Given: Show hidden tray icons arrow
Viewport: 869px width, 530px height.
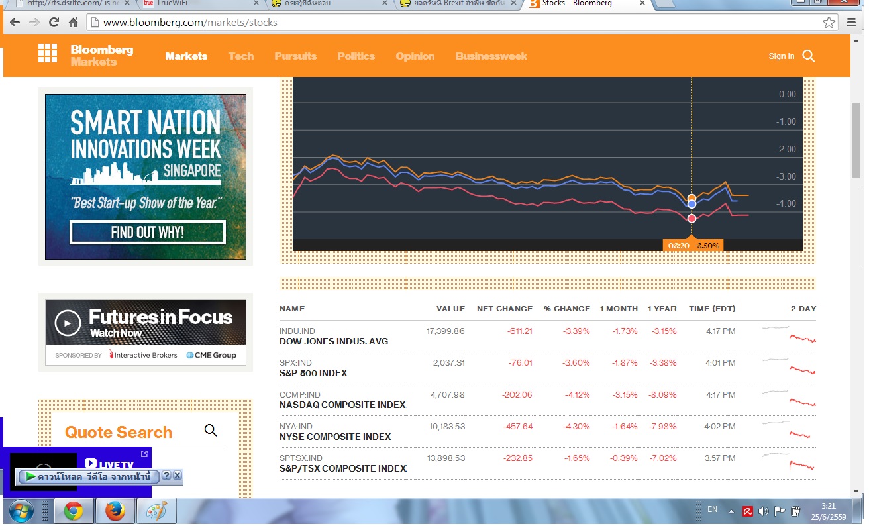Looking at the screenshot, I should 732,511.
